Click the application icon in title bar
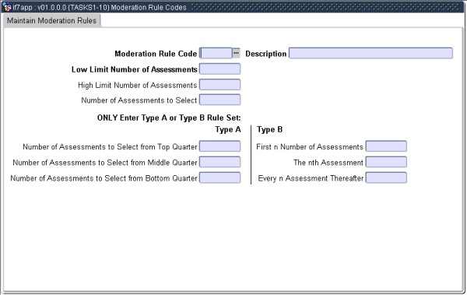This screenshot has height=295, width=467. [6, 7]
